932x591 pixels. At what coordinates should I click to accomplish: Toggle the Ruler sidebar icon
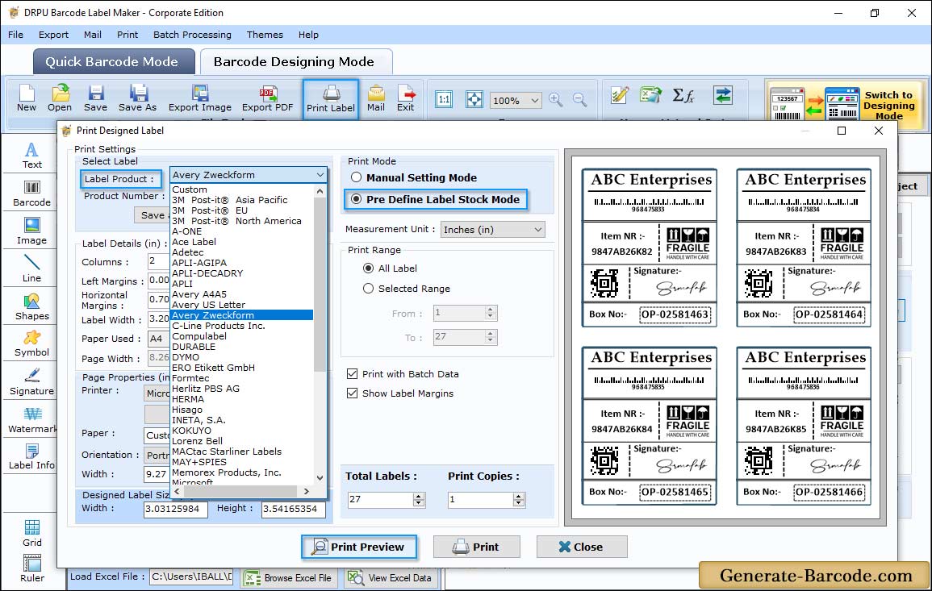tap(31, 569)
